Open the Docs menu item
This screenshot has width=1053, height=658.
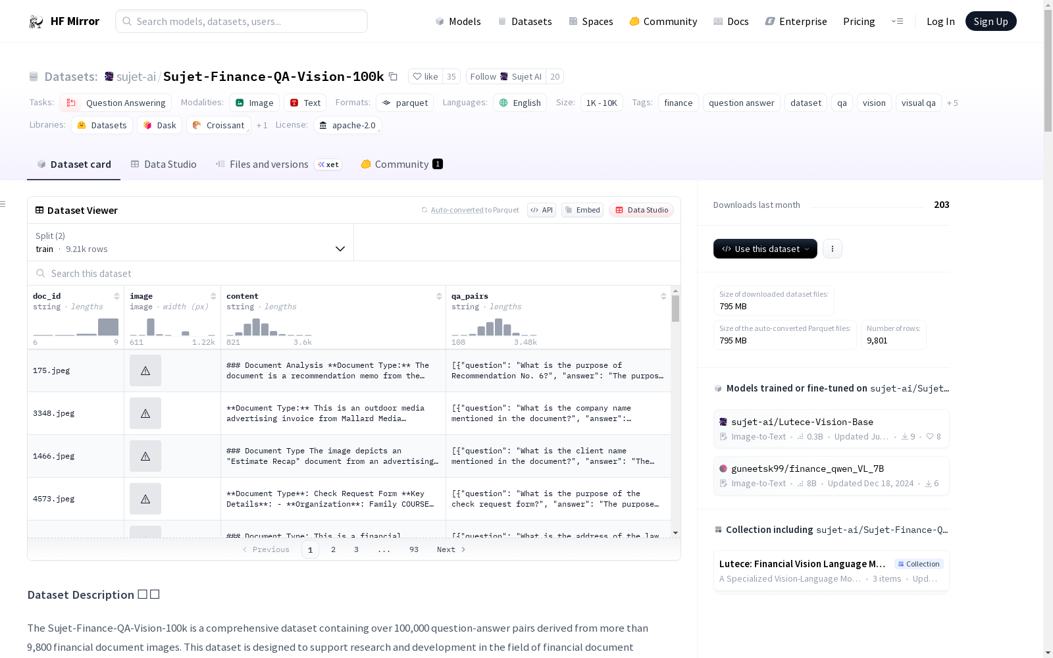pos(731,21)
